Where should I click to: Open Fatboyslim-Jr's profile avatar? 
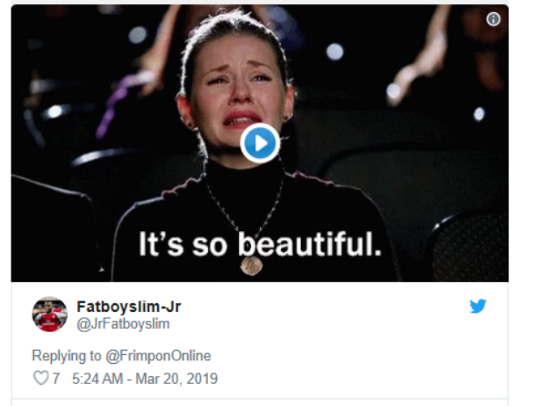click(50, 314)
